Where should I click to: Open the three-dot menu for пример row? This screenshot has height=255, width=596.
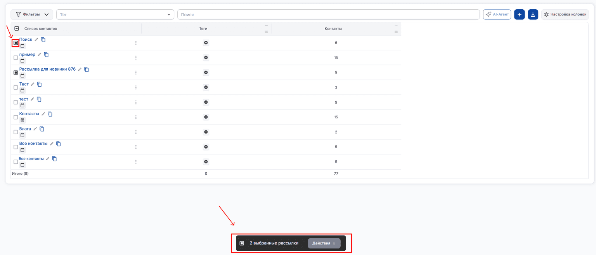click(136, 57)
